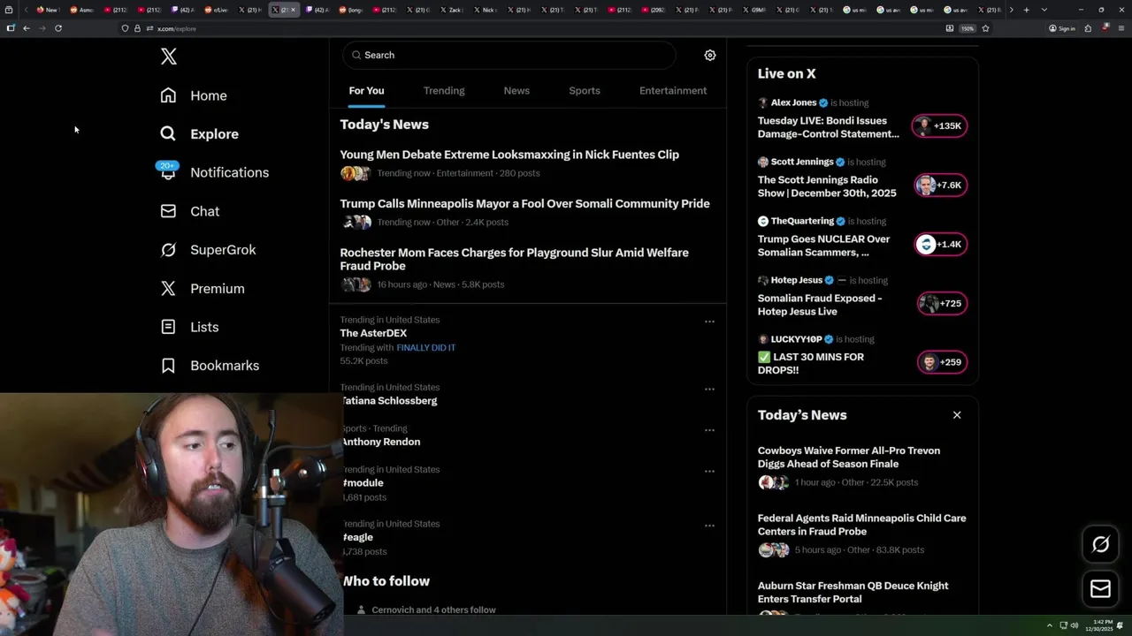Open The AsterDEX trending topic
1132x636 pixels.
click(373, 333)
